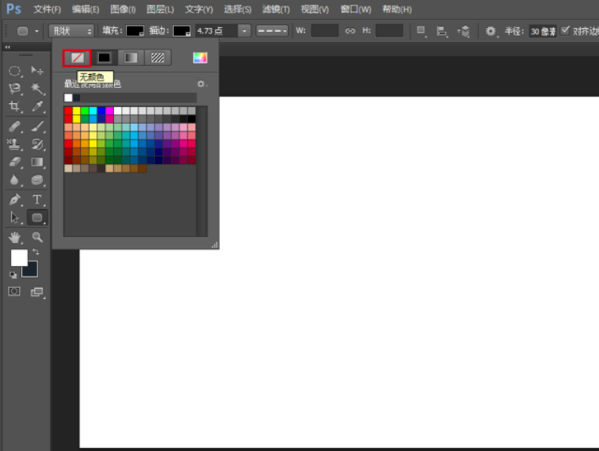Select the Eyedropper tool
This screenshot has width=599, height=451.
(37, 106)
